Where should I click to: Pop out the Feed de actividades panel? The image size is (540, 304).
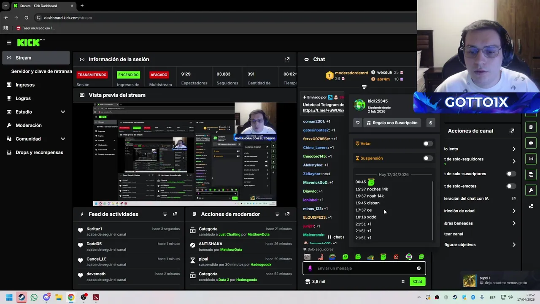175,214
